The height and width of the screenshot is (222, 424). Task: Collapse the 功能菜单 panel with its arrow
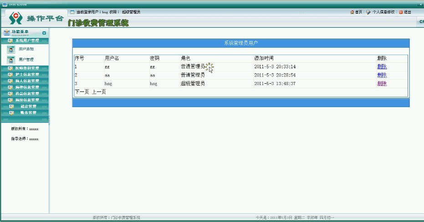(x=44, y=33)
